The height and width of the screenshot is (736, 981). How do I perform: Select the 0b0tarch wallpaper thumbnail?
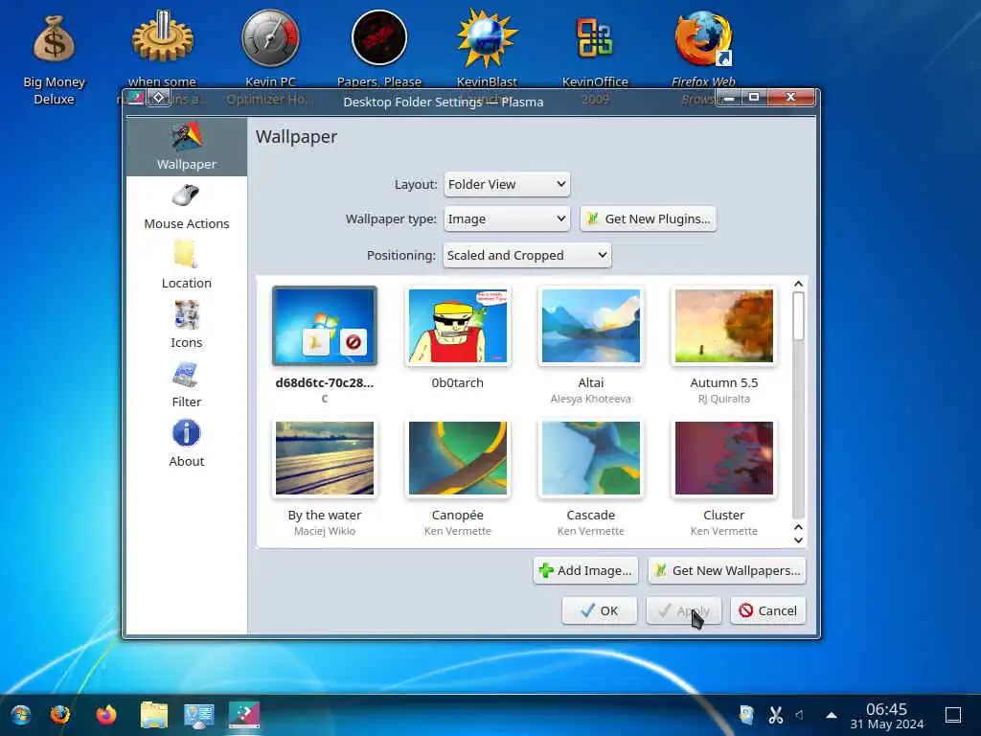[x=458, y=326]
